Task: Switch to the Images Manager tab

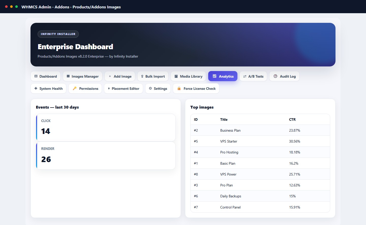Action: (83, 76)
